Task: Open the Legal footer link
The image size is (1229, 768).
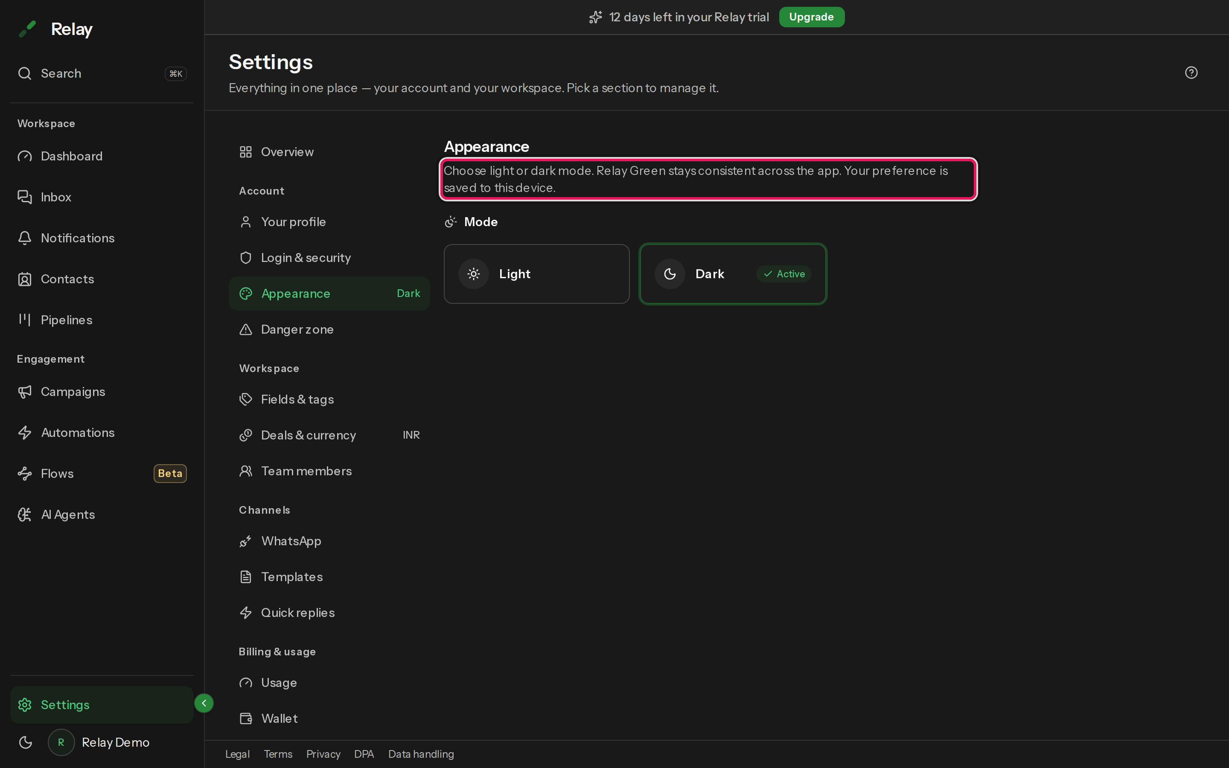Action: 237,754
